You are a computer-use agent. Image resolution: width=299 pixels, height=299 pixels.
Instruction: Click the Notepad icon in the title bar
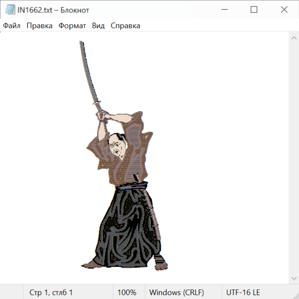tap(10, 10)
